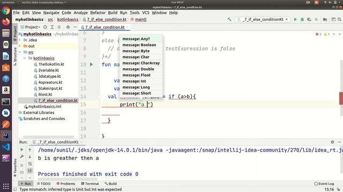Open Terminal app from dock
The image size is (343, 192).
pyautogui.click(x=6, y=101)
